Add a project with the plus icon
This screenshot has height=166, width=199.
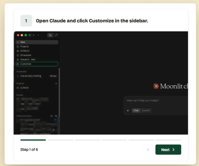pyautogui.click(x=56, y=83)
